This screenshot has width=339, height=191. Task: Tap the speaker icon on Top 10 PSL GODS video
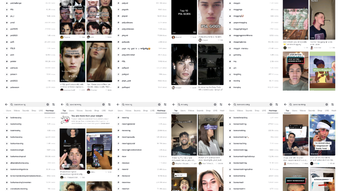coord(194,33)
